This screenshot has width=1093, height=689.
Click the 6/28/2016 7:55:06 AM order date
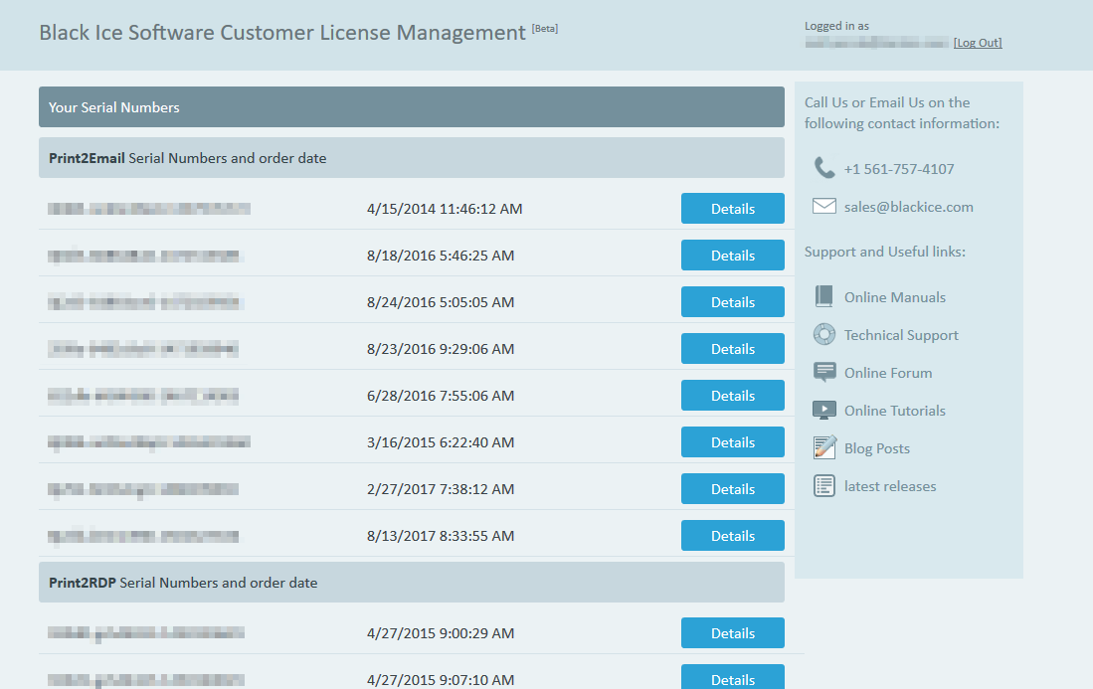(441, 395)
